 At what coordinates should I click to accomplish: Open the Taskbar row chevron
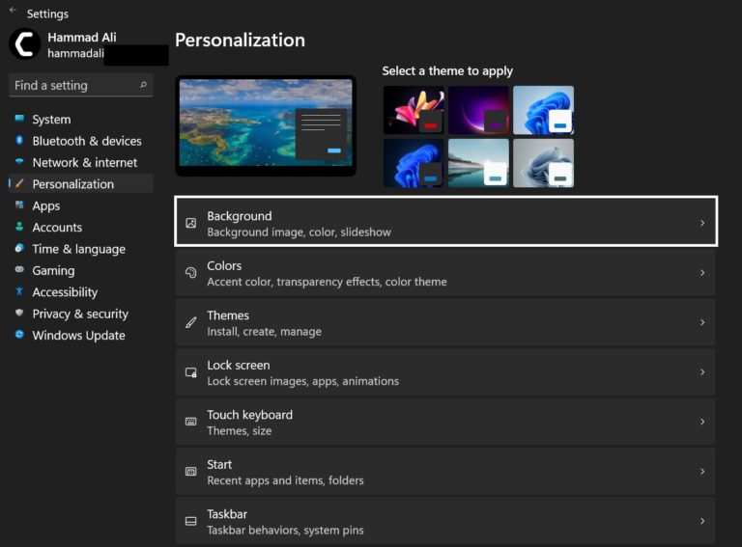[702, 521]
